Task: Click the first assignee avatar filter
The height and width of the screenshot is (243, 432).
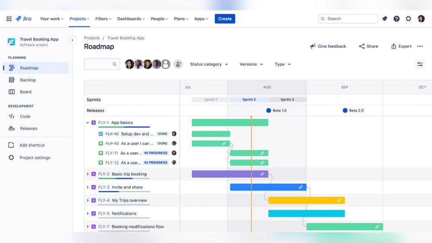Action: [129, 64]
